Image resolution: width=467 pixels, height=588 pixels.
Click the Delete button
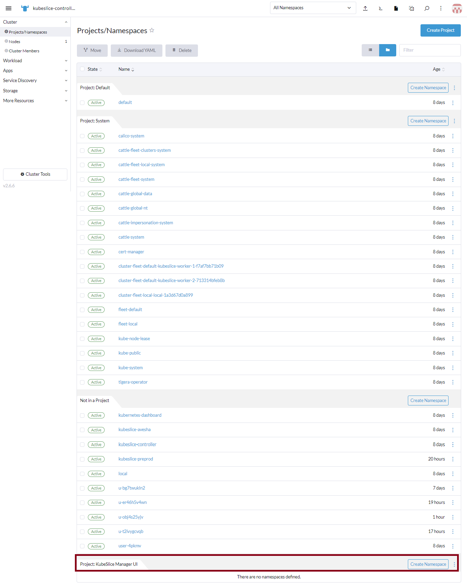182,51
